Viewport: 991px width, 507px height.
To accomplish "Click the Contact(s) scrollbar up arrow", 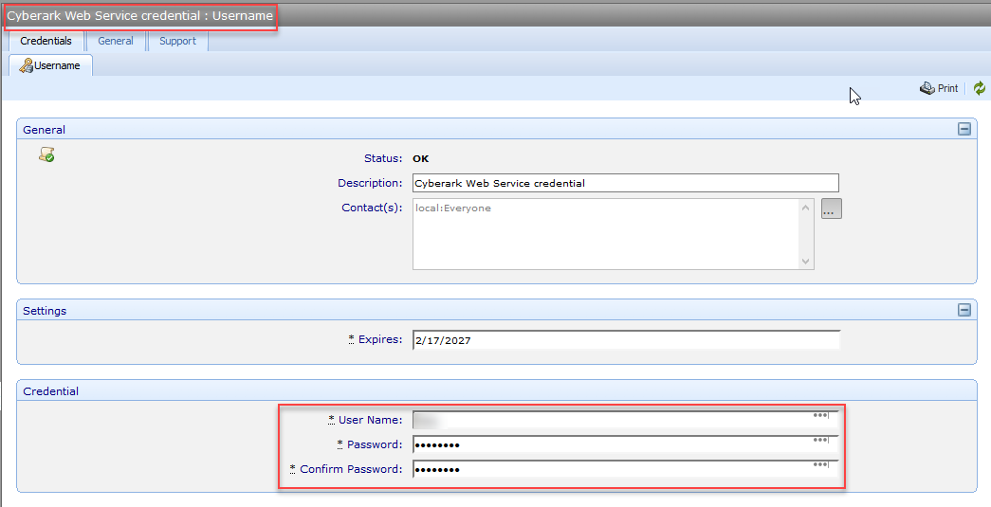I will pos(806,208).
